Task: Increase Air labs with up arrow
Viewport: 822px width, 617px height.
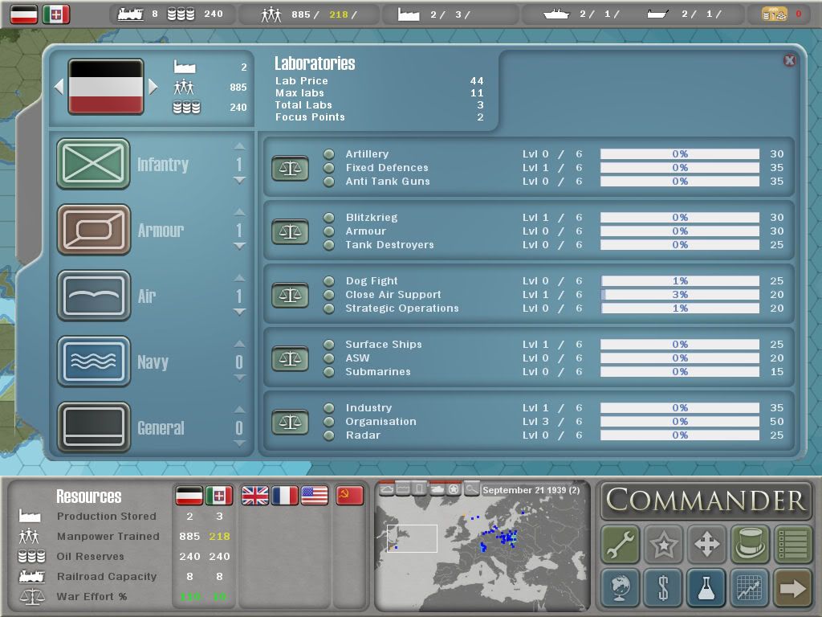Action: (239, 278)
